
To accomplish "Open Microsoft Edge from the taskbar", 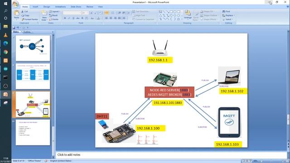I will 5,43.
